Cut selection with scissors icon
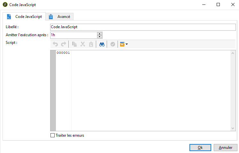The width and height of the screenshot is (239, 153). (83, 44)
